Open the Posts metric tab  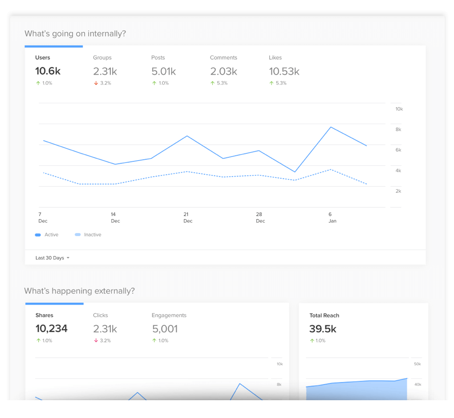point(164,70)
